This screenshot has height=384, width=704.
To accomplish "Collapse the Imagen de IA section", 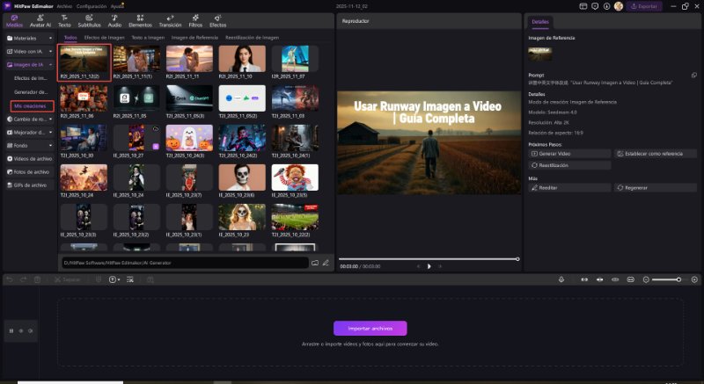I will pyautogui.click(x=50, y=65).
